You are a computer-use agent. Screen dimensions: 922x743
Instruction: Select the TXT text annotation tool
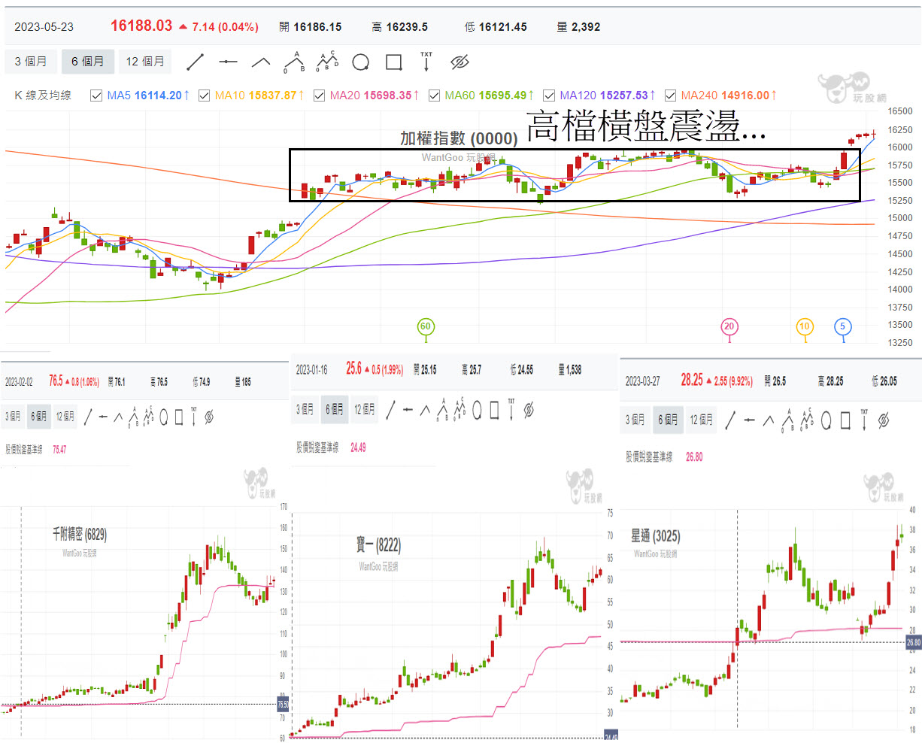[x=426, y=62]
